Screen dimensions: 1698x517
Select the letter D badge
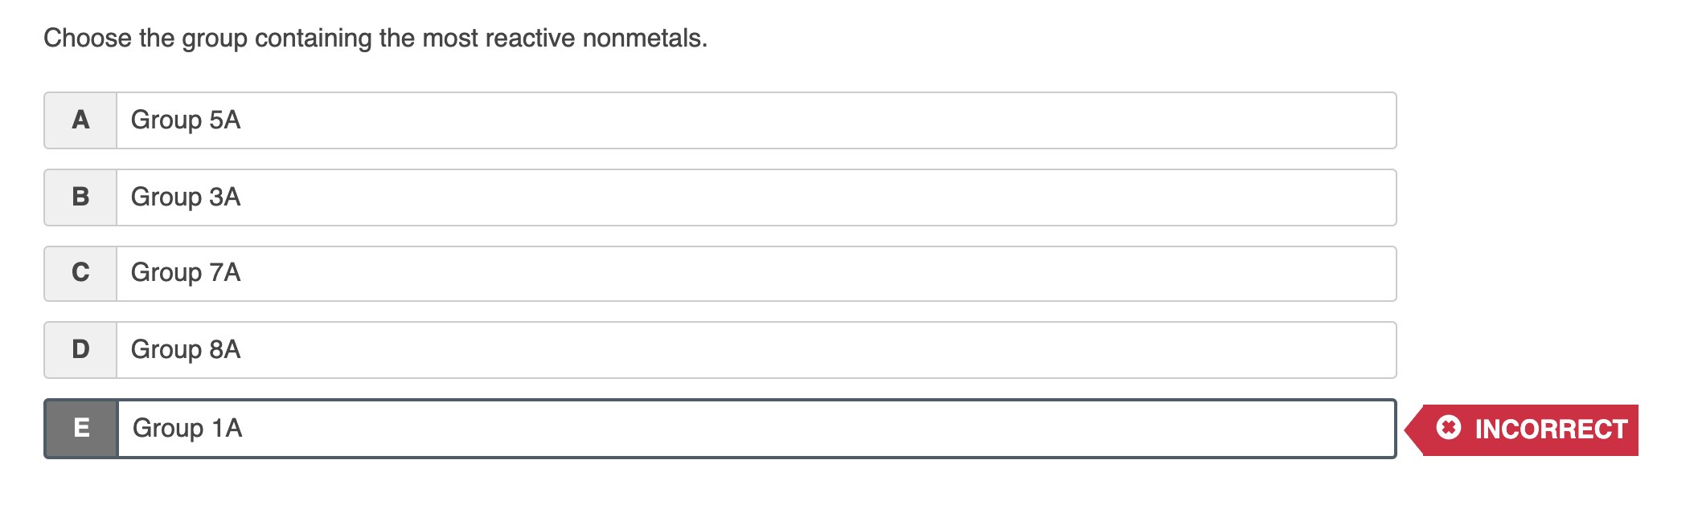coord(80,349)
